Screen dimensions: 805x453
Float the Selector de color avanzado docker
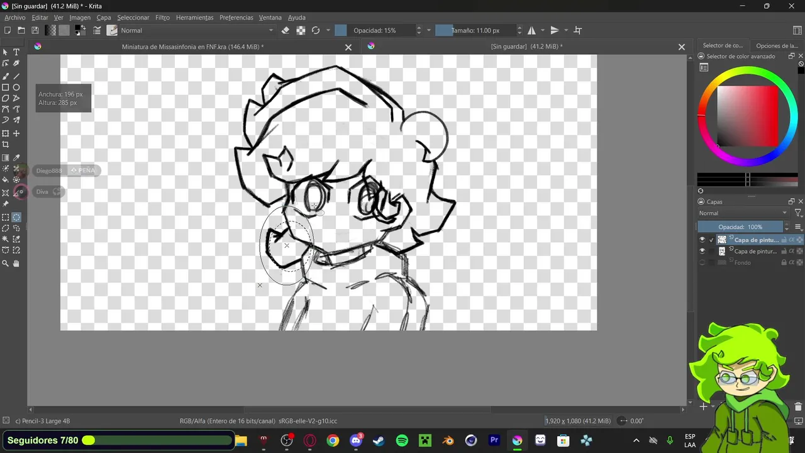pos(791,56)
